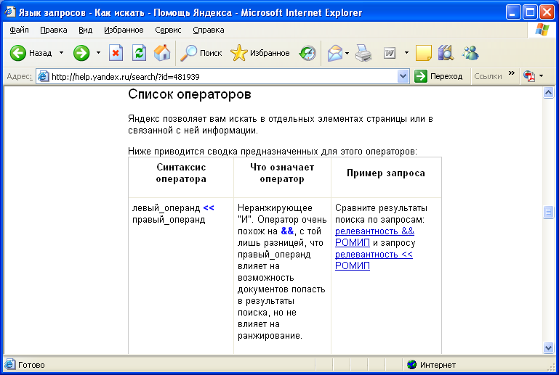Screen dimensions: 559x375
Task: Maximize the Internet Explorer window
Action: [x=530, y=12]
